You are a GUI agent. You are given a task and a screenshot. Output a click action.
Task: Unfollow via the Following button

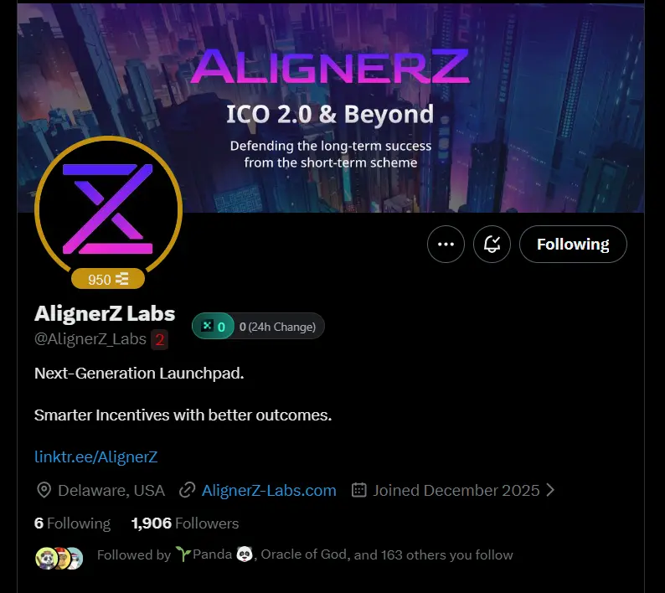pyautogui.click(x=573, y=244)
